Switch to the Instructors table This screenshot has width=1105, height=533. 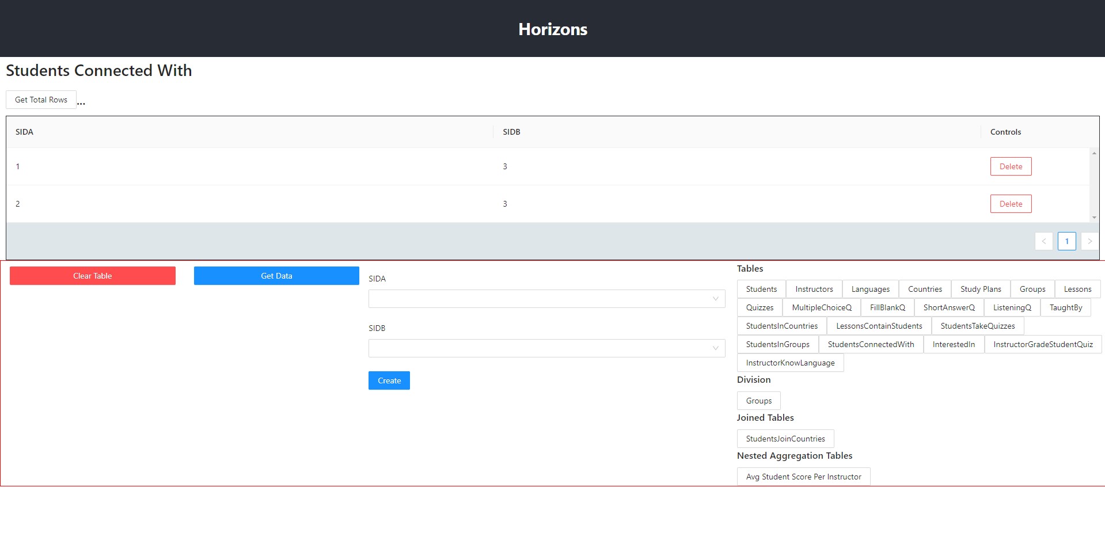coord(814,289)
